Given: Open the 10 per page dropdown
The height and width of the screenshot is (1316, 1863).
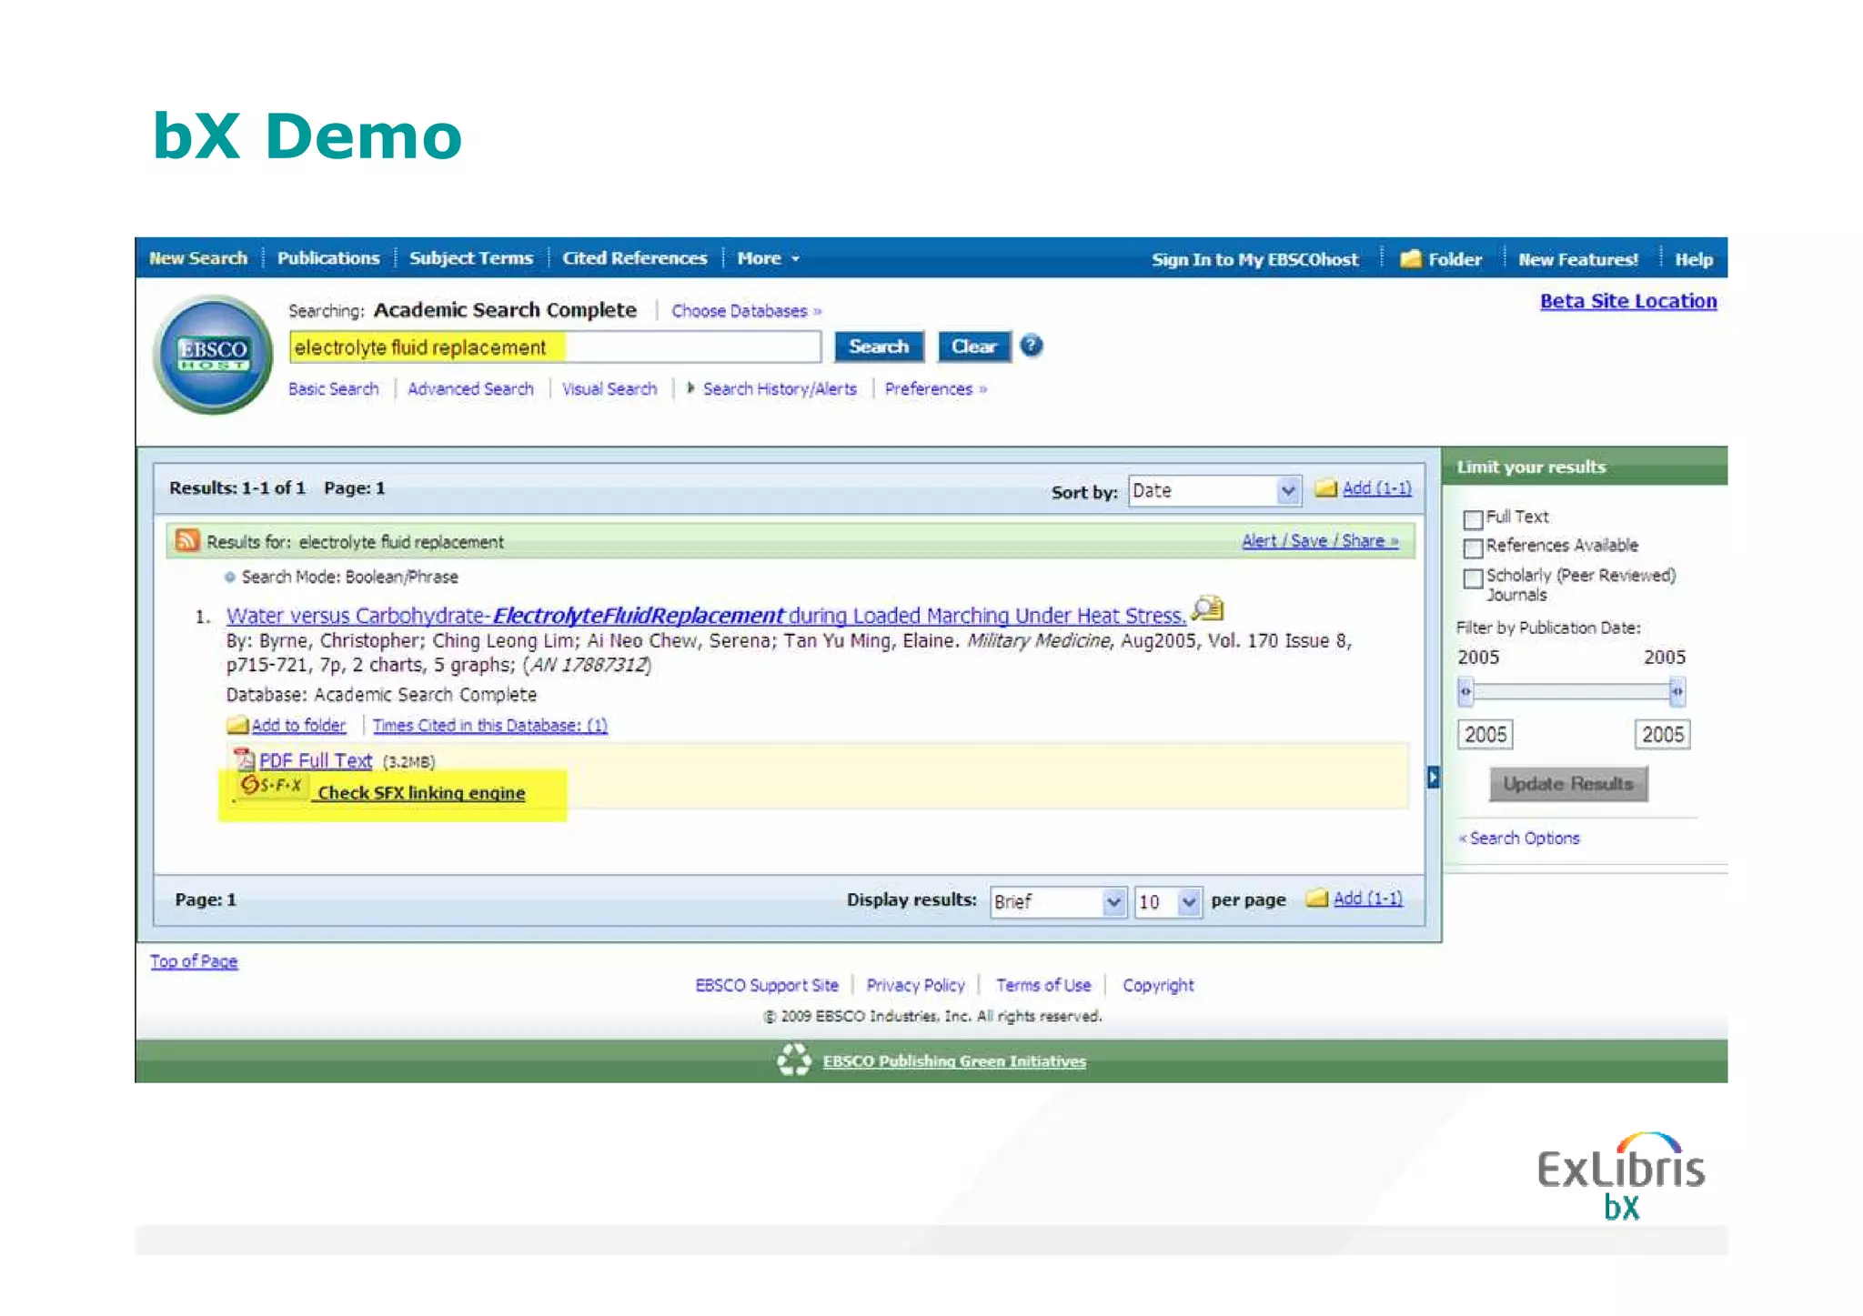Looking at the screenshot, I should pos(1168,901).
